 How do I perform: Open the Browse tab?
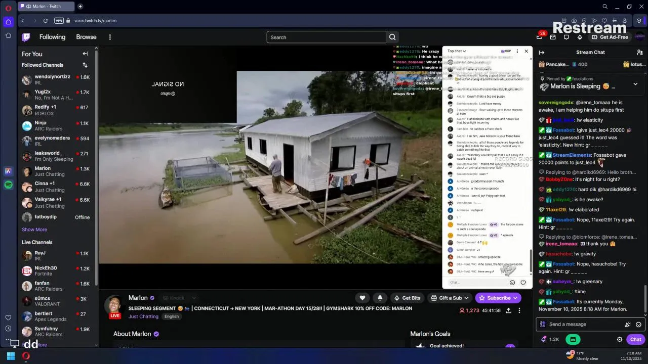coord(86,37)
